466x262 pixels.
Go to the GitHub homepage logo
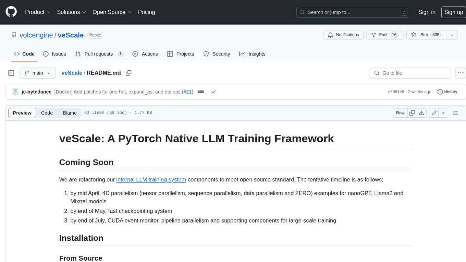click(11, 12)
